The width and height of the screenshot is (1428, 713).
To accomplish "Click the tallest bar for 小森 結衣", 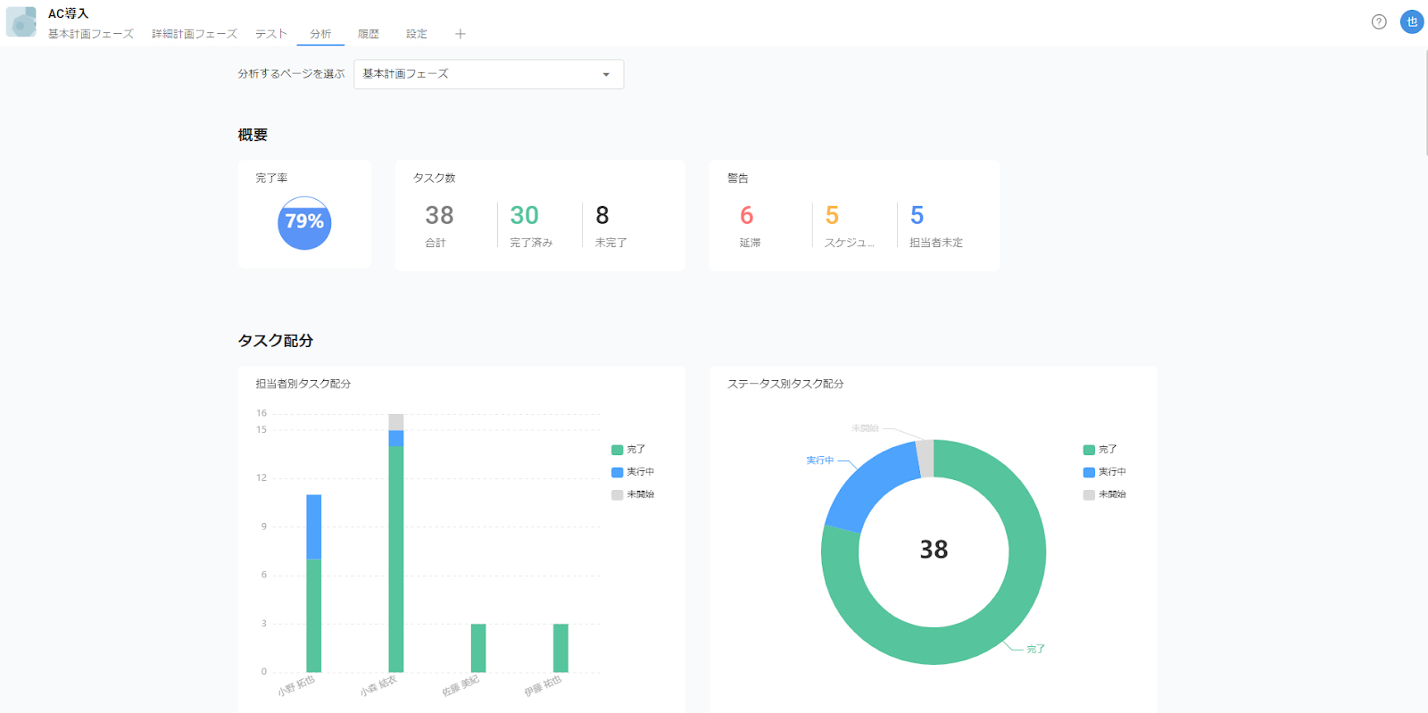I will coord(396,553).
